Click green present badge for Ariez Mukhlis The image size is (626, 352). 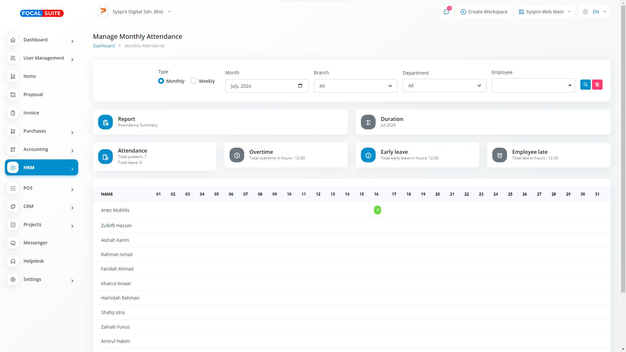377,210
